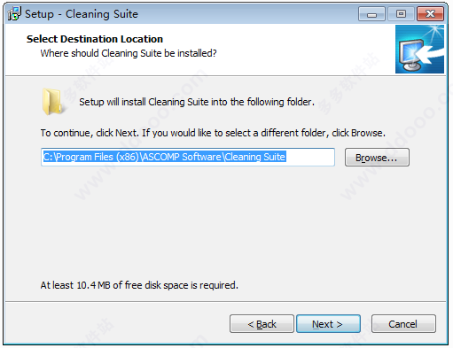Click the "Setup will install Cleaning Suite" message
This screenshot has width=453, height=348.
197,102
